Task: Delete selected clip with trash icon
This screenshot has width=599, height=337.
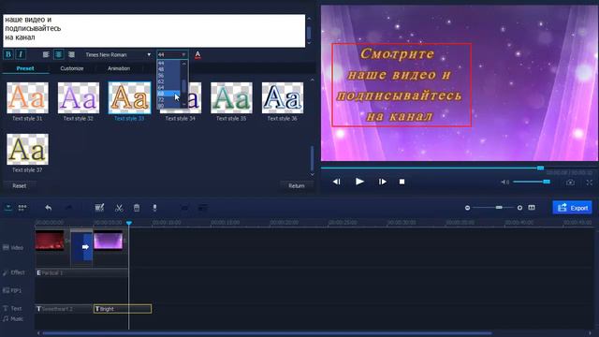Action: [x=137, y=208]
